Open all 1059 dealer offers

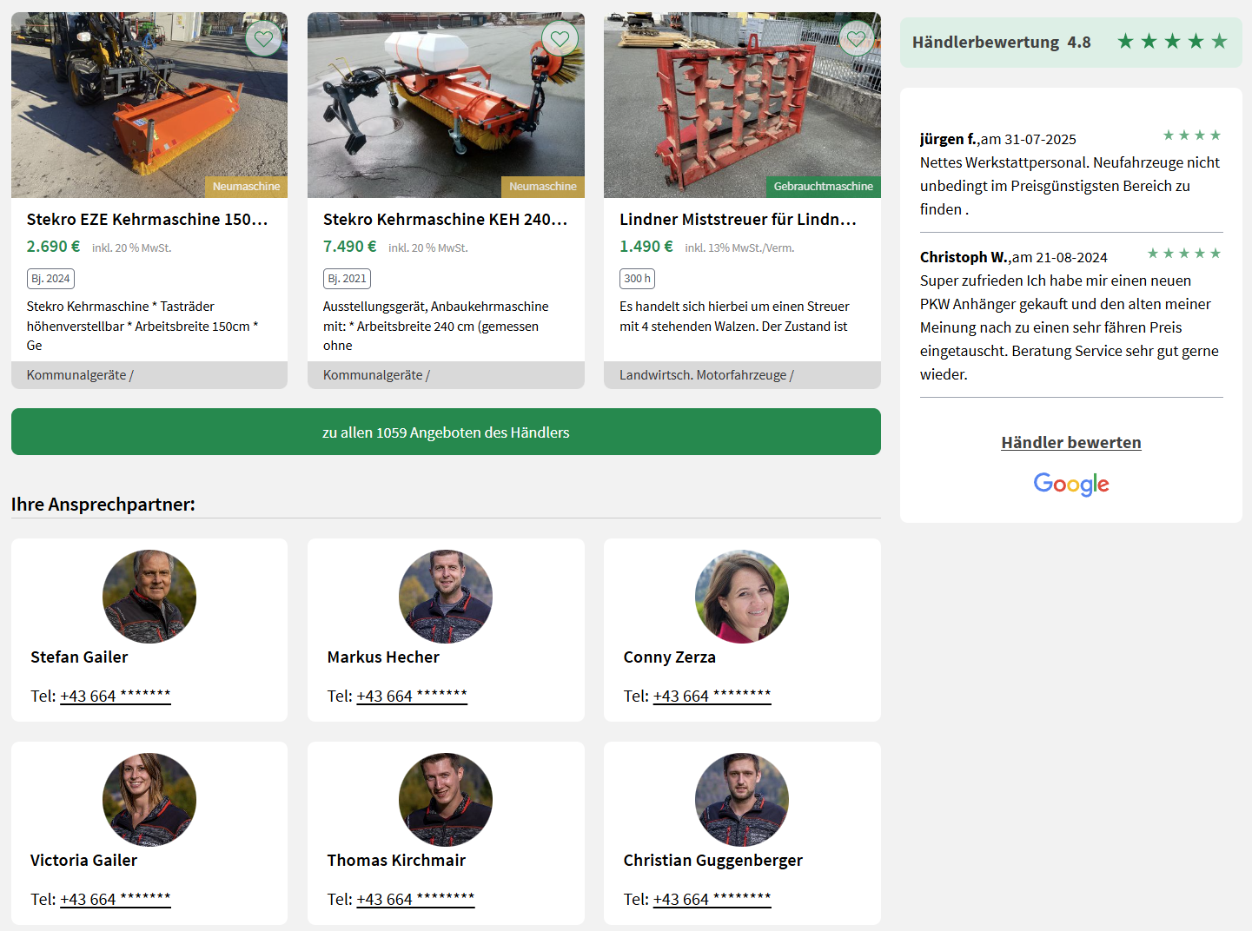tap(446, 432)
